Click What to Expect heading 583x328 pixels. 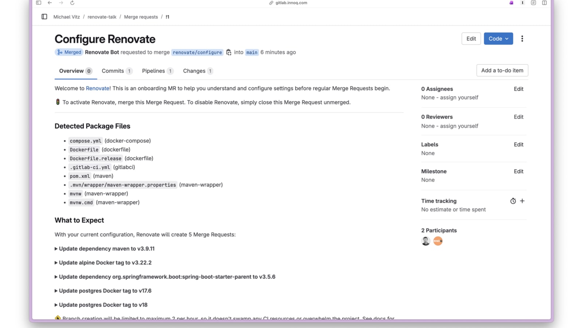[x=79, y=220]
